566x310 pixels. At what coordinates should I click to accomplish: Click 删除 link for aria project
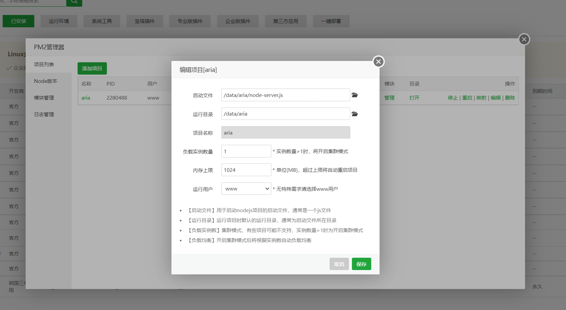click(510, 98)
